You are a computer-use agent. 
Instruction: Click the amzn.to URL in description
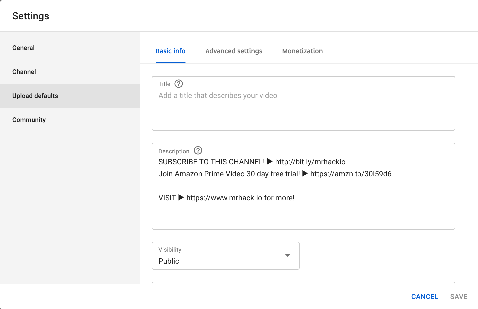coord(351,174)
